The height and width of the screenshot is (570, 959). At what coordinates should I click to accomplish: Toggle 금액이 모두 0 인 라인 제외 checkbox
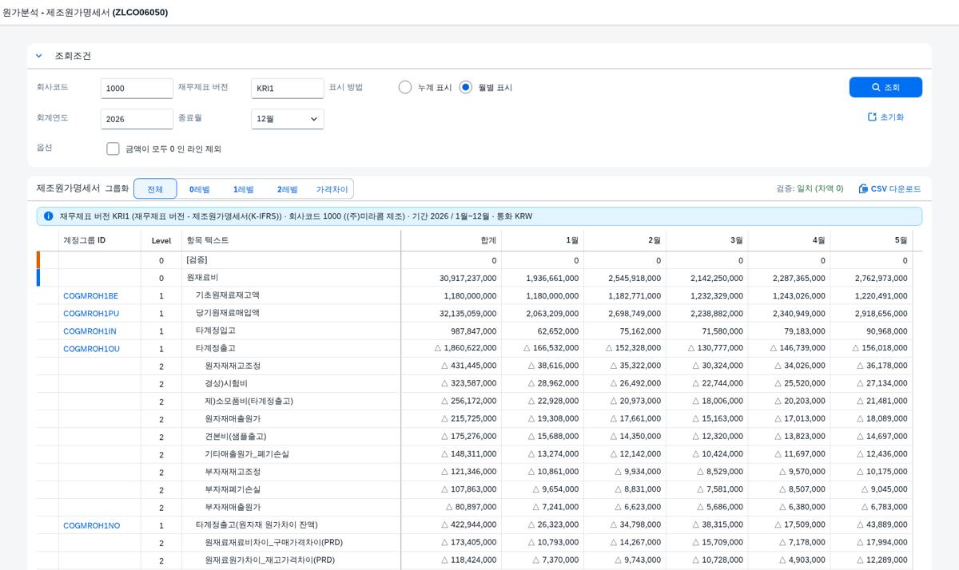coord(113,148)
